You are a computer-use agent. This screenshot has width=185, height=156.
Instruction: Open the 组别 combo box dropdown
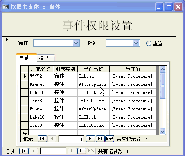[x=136, y=43]
